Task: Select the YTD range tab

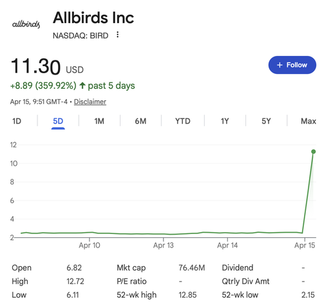Action: click(183, 122)
